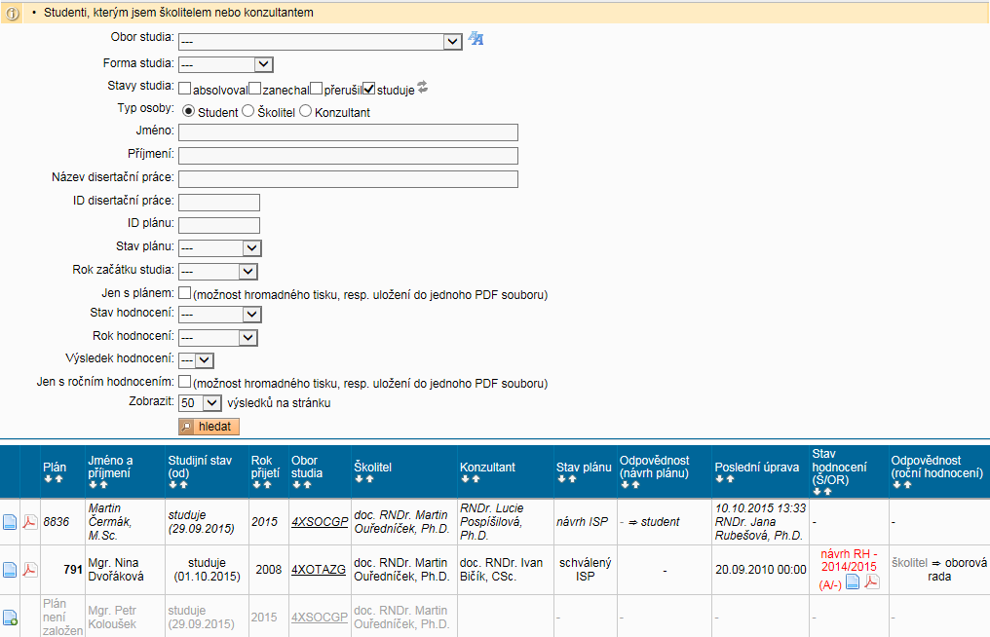Click down sort arrow under Studijní stav (od)
This screenshot has height=637, width=990.
[x=173, y=485]
